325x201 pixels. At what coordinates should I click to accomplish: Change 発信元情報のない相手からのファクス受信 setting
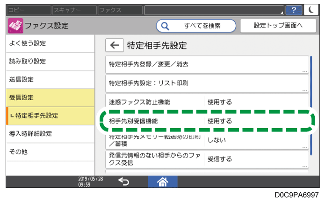(x=207, y=159)
